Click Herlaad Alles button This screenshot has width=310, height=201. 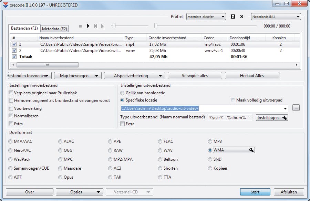click(x=252, y=76)
